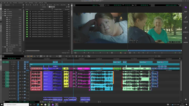Screen dimensions: 189x106
Task: Enable A1 / SYNC record track checkbox
Action: [x=18, y=73]
